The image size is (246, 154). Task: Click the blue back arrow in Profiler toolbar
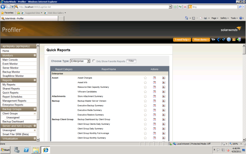pyautogui.click(x=218, y=40)
